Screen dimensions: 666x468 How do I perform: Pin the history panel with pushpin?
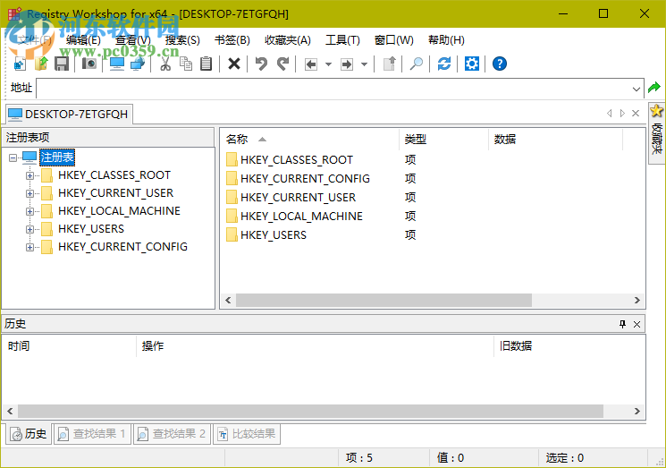(x=623, y=324)
